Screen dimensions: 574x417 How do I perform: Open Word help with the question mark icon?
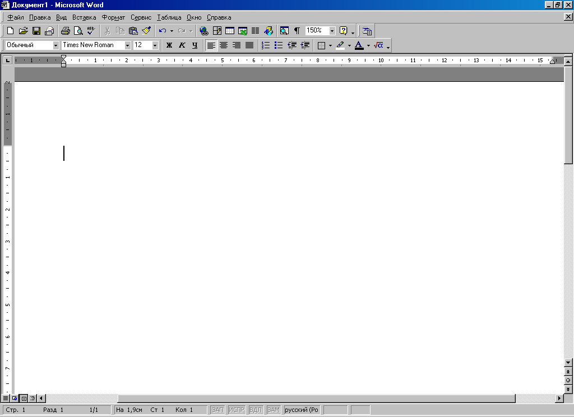tap(344, 31)
